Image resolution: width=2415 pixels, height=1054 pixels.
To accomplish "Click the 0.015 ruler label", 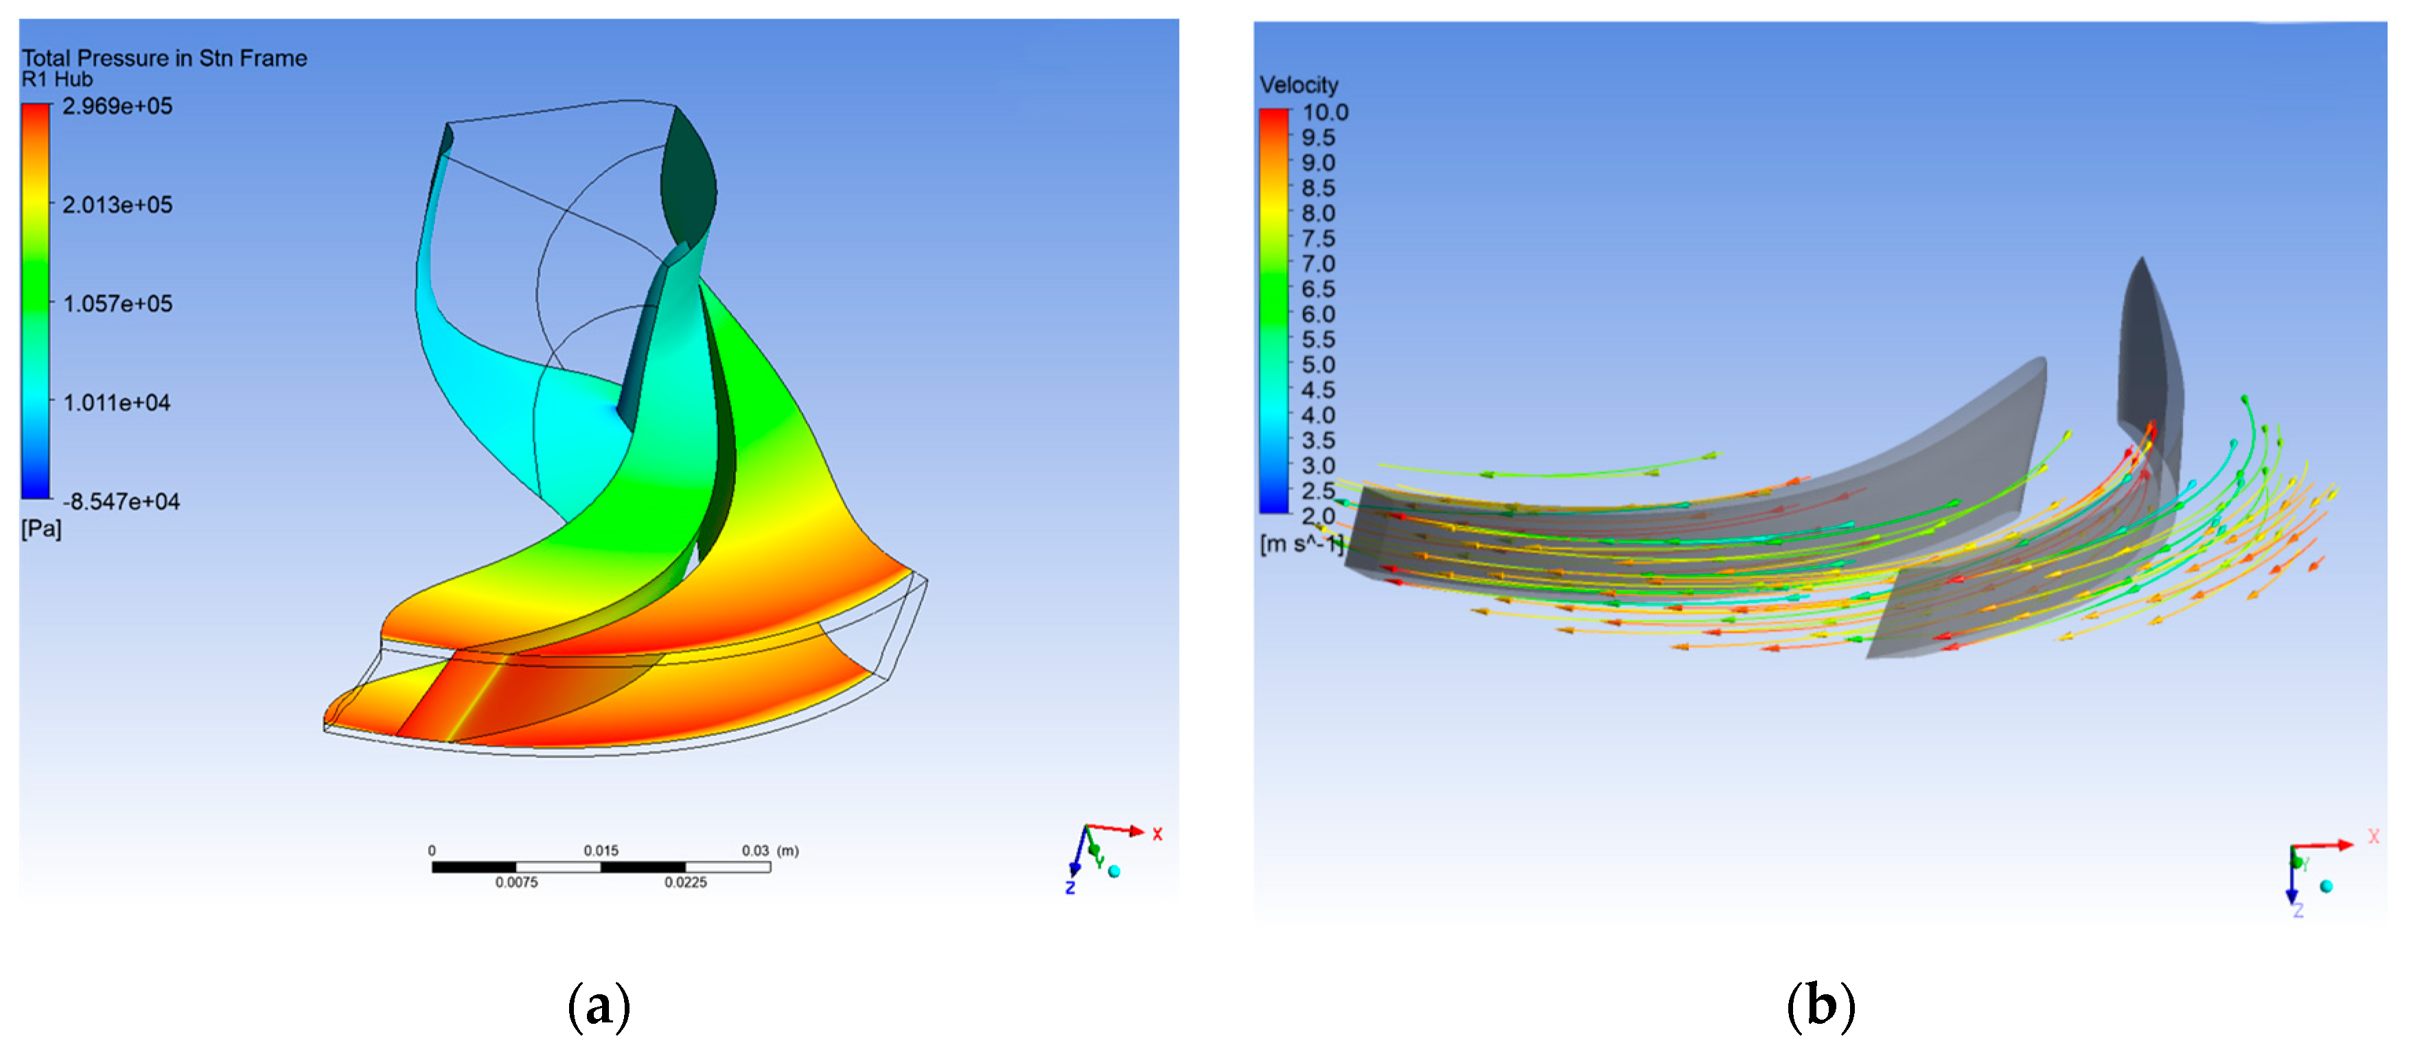I will coord(601,851).
